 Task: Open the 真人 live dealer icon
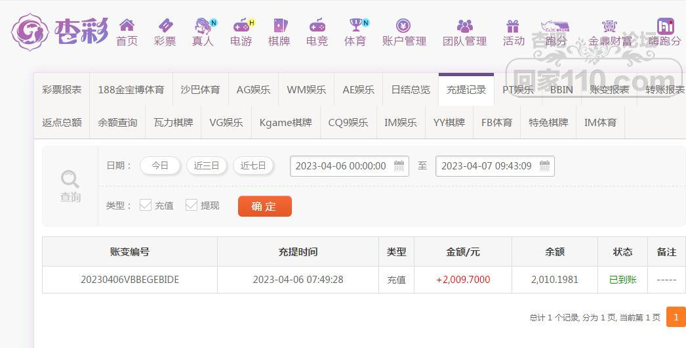[203, 26]
